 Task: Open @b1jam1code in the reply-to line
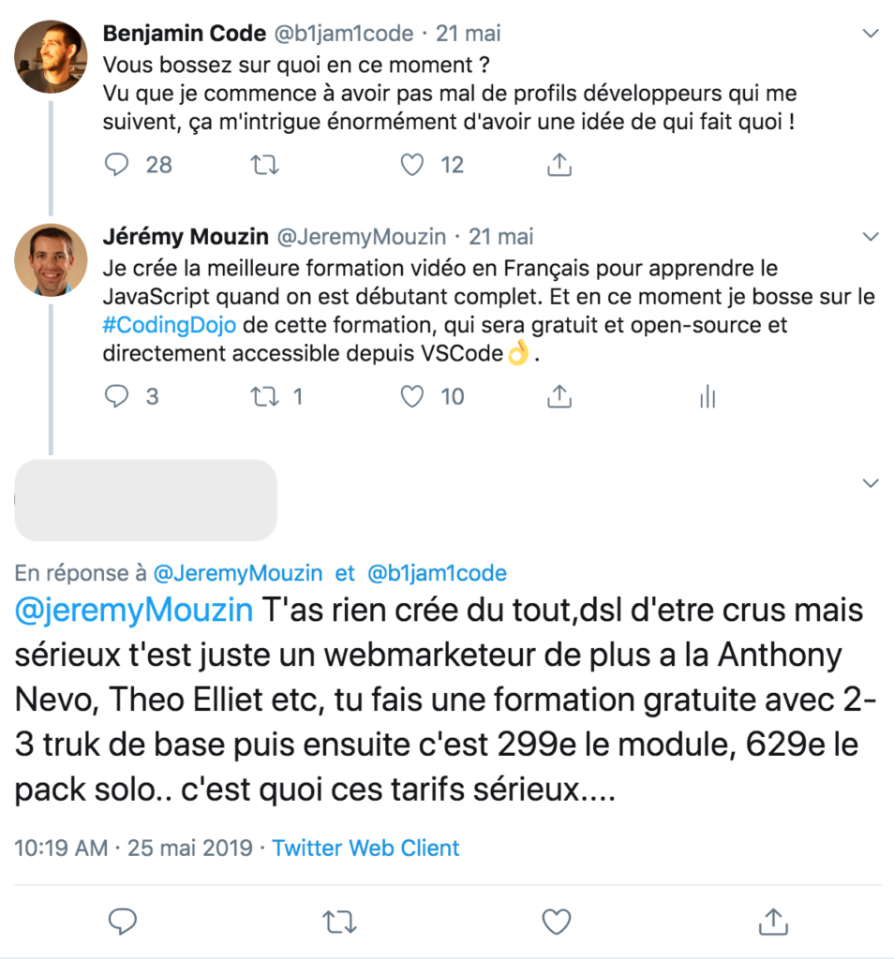coord(437,573)
